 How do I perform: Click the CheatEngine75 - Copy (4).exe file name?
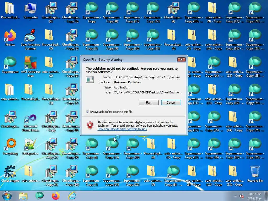[147, 77]
